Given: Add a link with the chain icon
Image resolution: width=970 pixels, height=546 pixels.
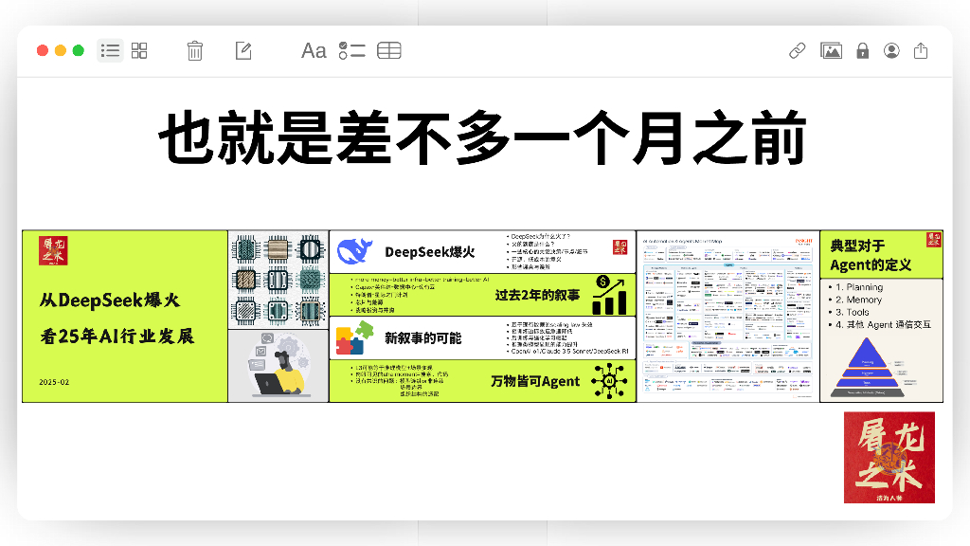Looking at the screenshot, I should click(798, 51).
